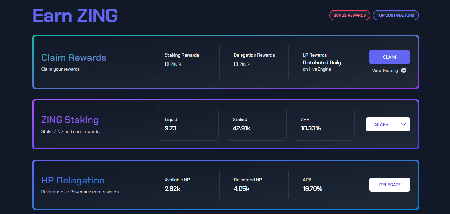Open the Top Contributors list
Viewport: 450px width, 214px height.
tap(396, 15)
